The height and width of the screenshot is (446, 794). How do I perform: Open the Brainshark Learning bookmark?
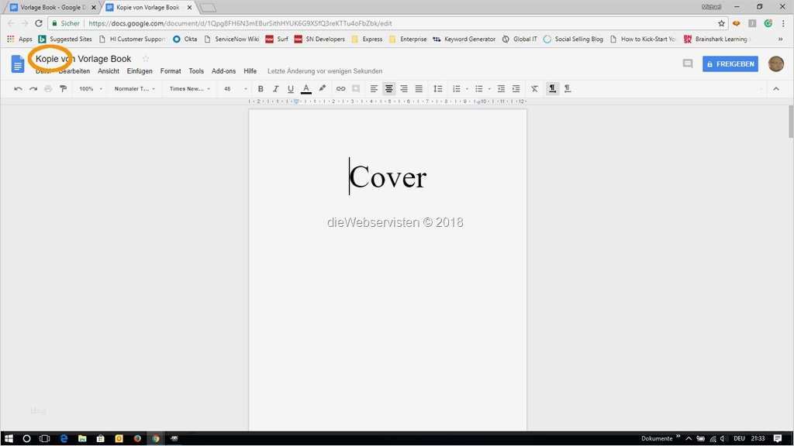(x=716, y=39)
